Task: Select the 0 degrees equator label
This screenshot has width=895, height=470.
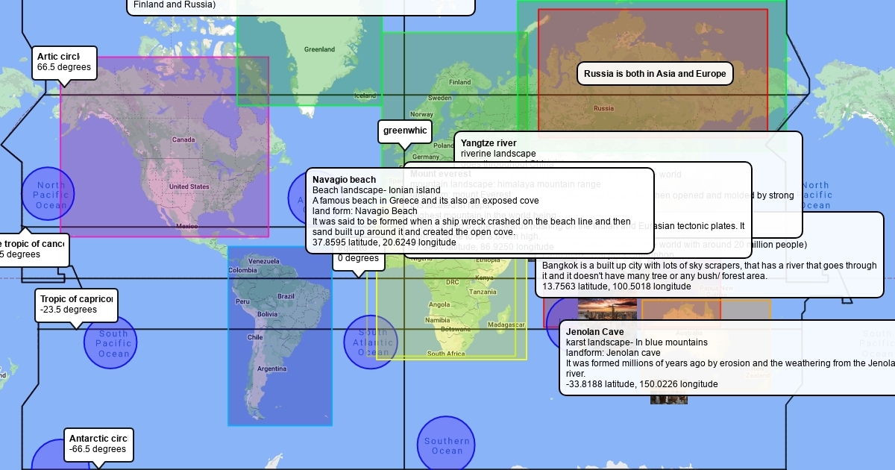Action: coord(359,259)
